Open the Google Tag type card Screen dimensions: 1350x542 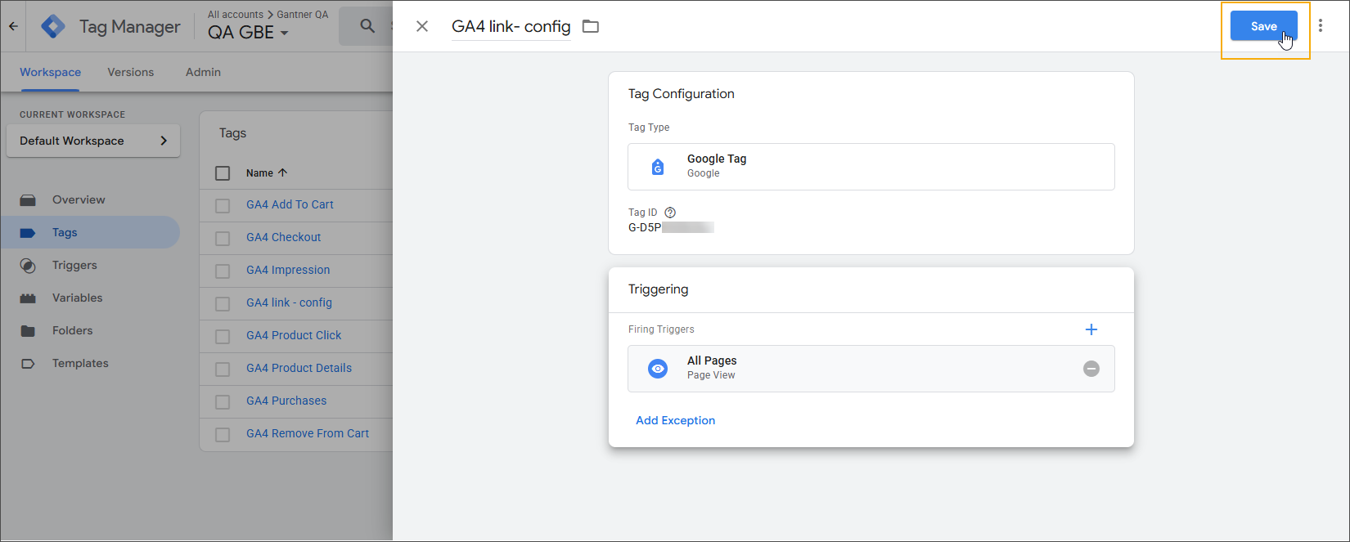871,167
